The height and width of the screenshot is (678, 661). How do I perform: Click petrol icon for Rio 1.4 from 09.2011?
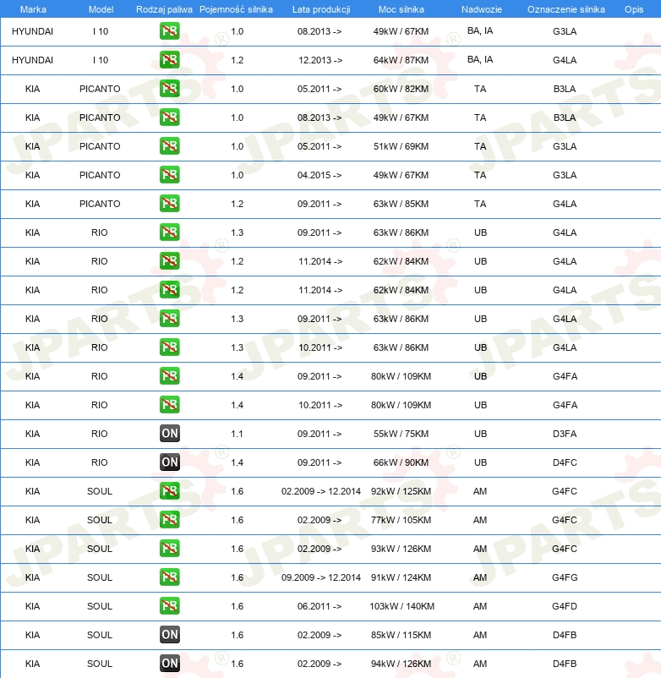tap(169, 376)
